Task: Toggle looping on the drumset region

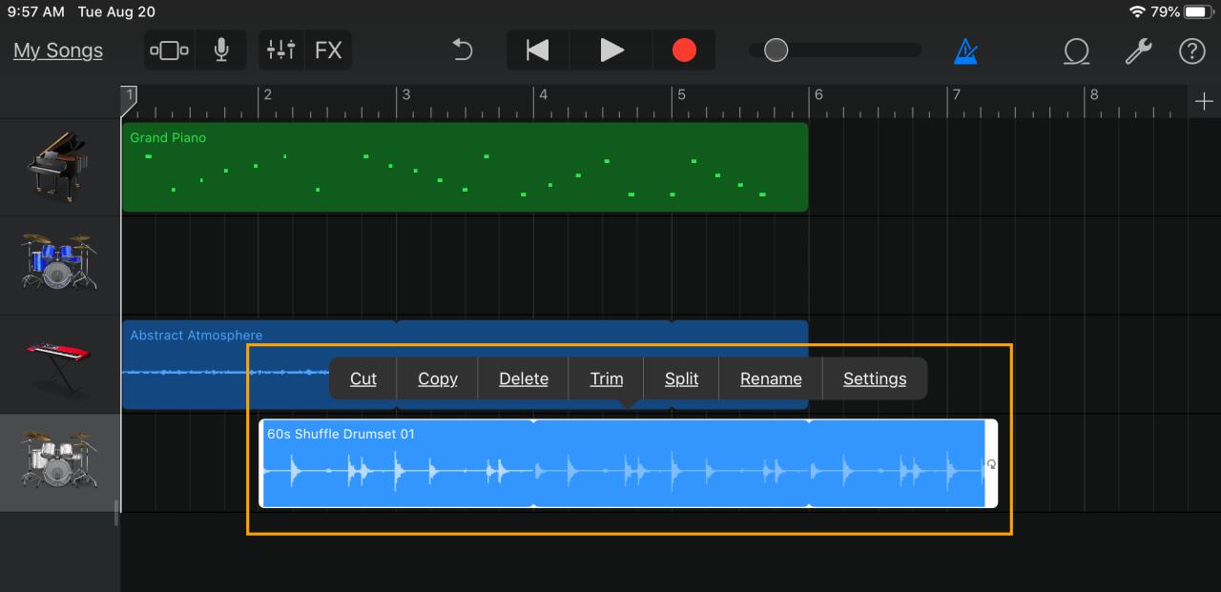Action: click(x=991, y=465)
